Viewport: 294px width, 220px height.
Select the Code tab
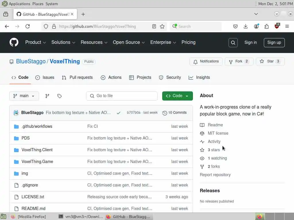[x=20, y=77]
